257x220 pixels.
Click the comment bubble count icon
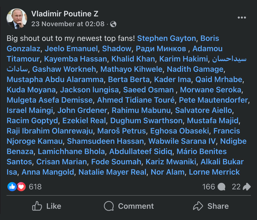(x=222, y=187)
